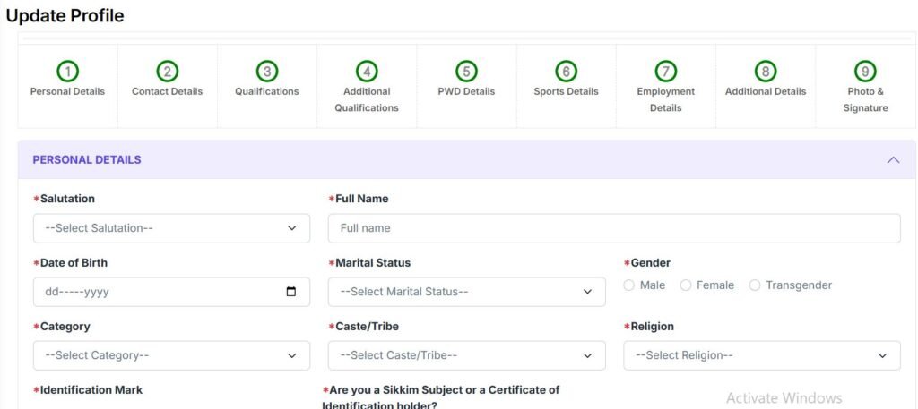Open the Employment Details step
This screenshot has width=918, height=409.
[x=666, y=100]
